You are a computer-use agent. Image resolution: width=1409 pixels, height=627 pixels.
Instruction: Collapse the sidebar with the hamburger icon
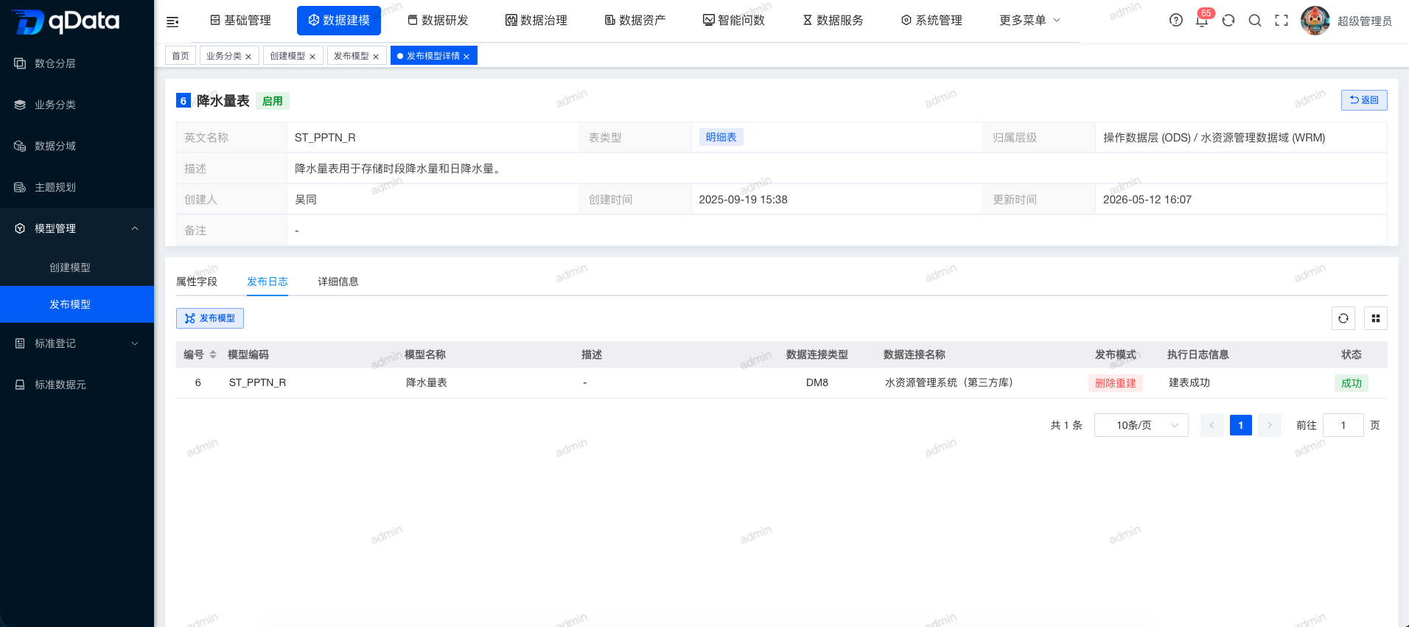click(x=172, y=21)
